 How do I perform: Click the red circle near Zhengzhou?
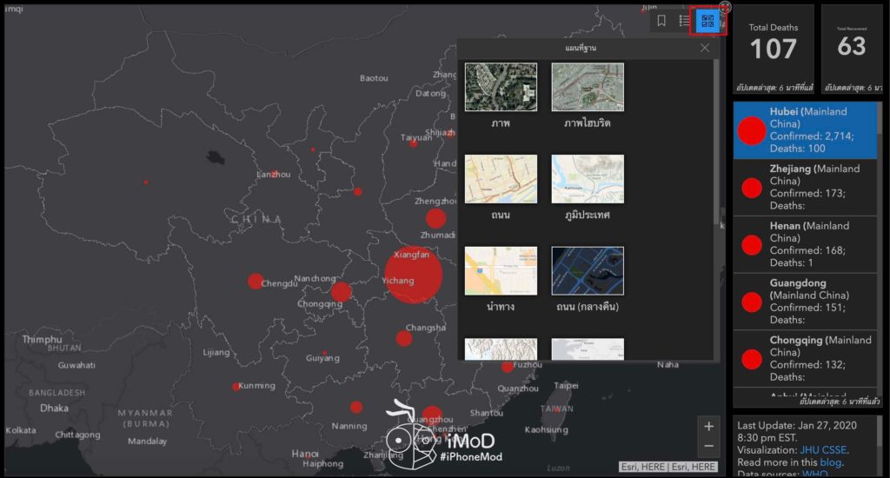coord(435,218)
